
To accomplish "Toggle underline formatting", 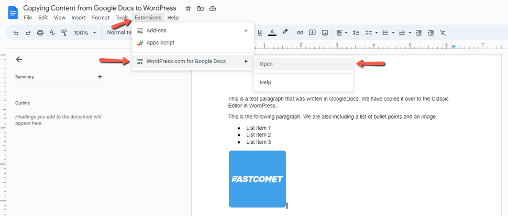I will coord(260,32).
